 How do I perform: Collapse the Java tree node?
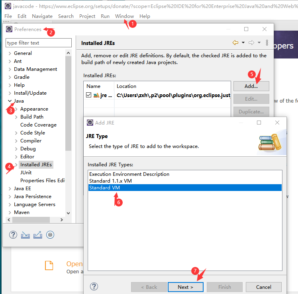pyautogui.click(x=10, y=101)
